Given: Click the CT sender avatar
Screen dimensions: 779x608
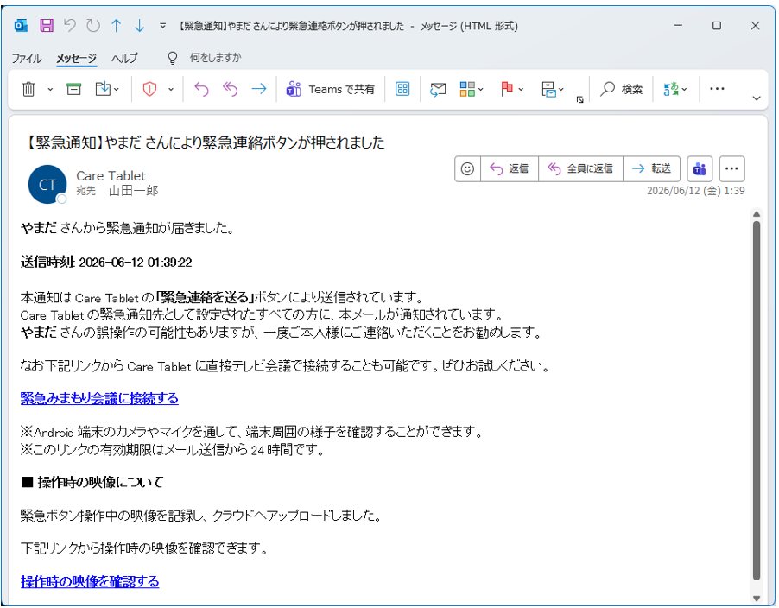Looking at the screenshot, I should 47,184.
